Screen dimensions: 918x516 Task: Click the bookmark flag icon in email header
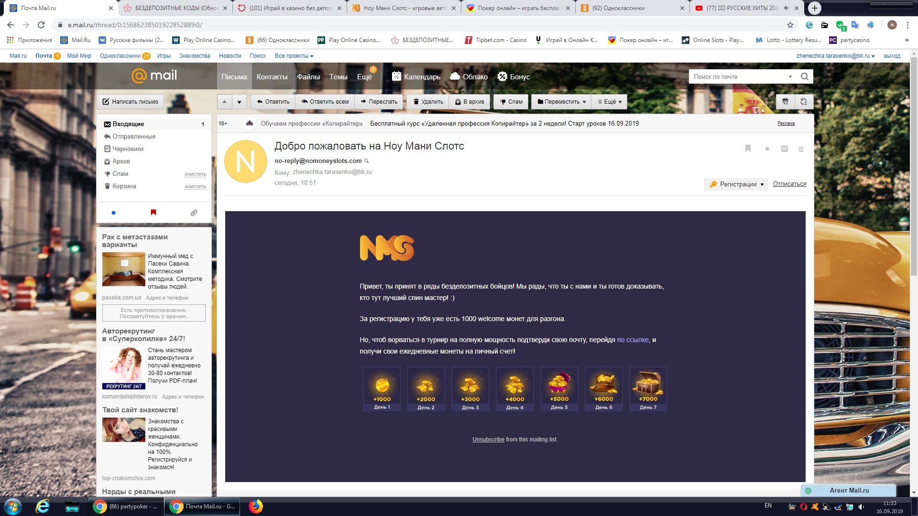[748, 149]
